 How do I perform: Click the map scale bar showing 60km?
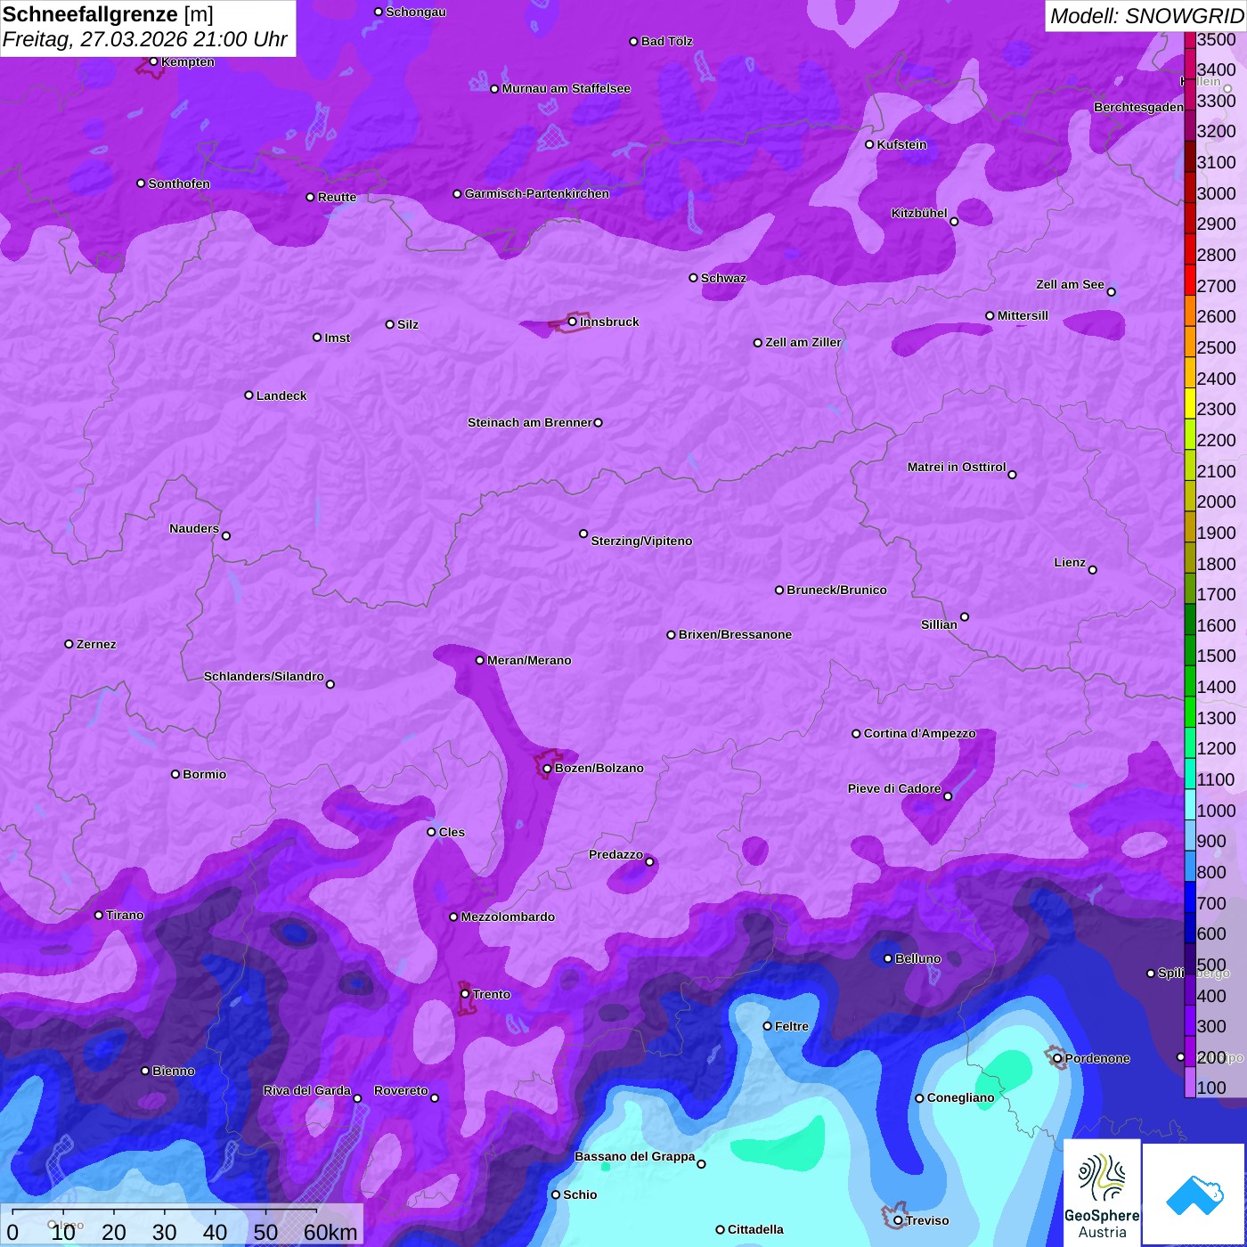(x=182, y=1226)
